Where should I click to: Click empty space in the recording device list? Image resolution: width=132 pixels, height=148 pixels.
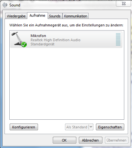pyautogui.click(x=67, y=84)
